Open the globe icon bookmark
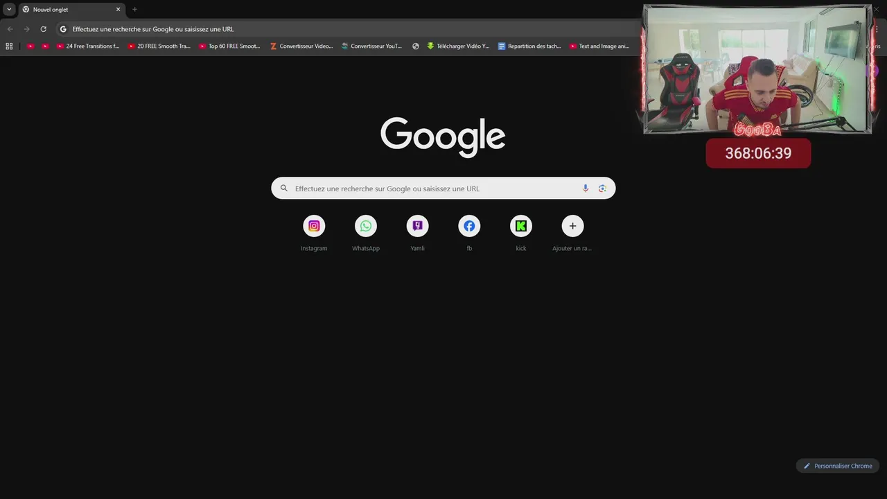887x499 pixels. pos(416,46)
